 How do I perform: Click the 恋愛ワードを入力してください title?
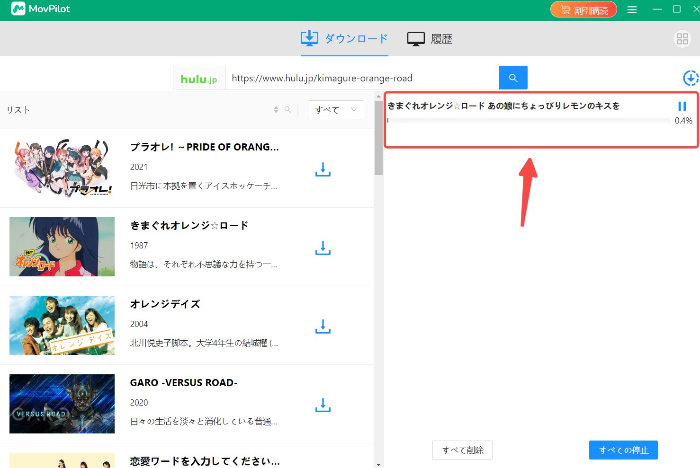click(205, 461)
